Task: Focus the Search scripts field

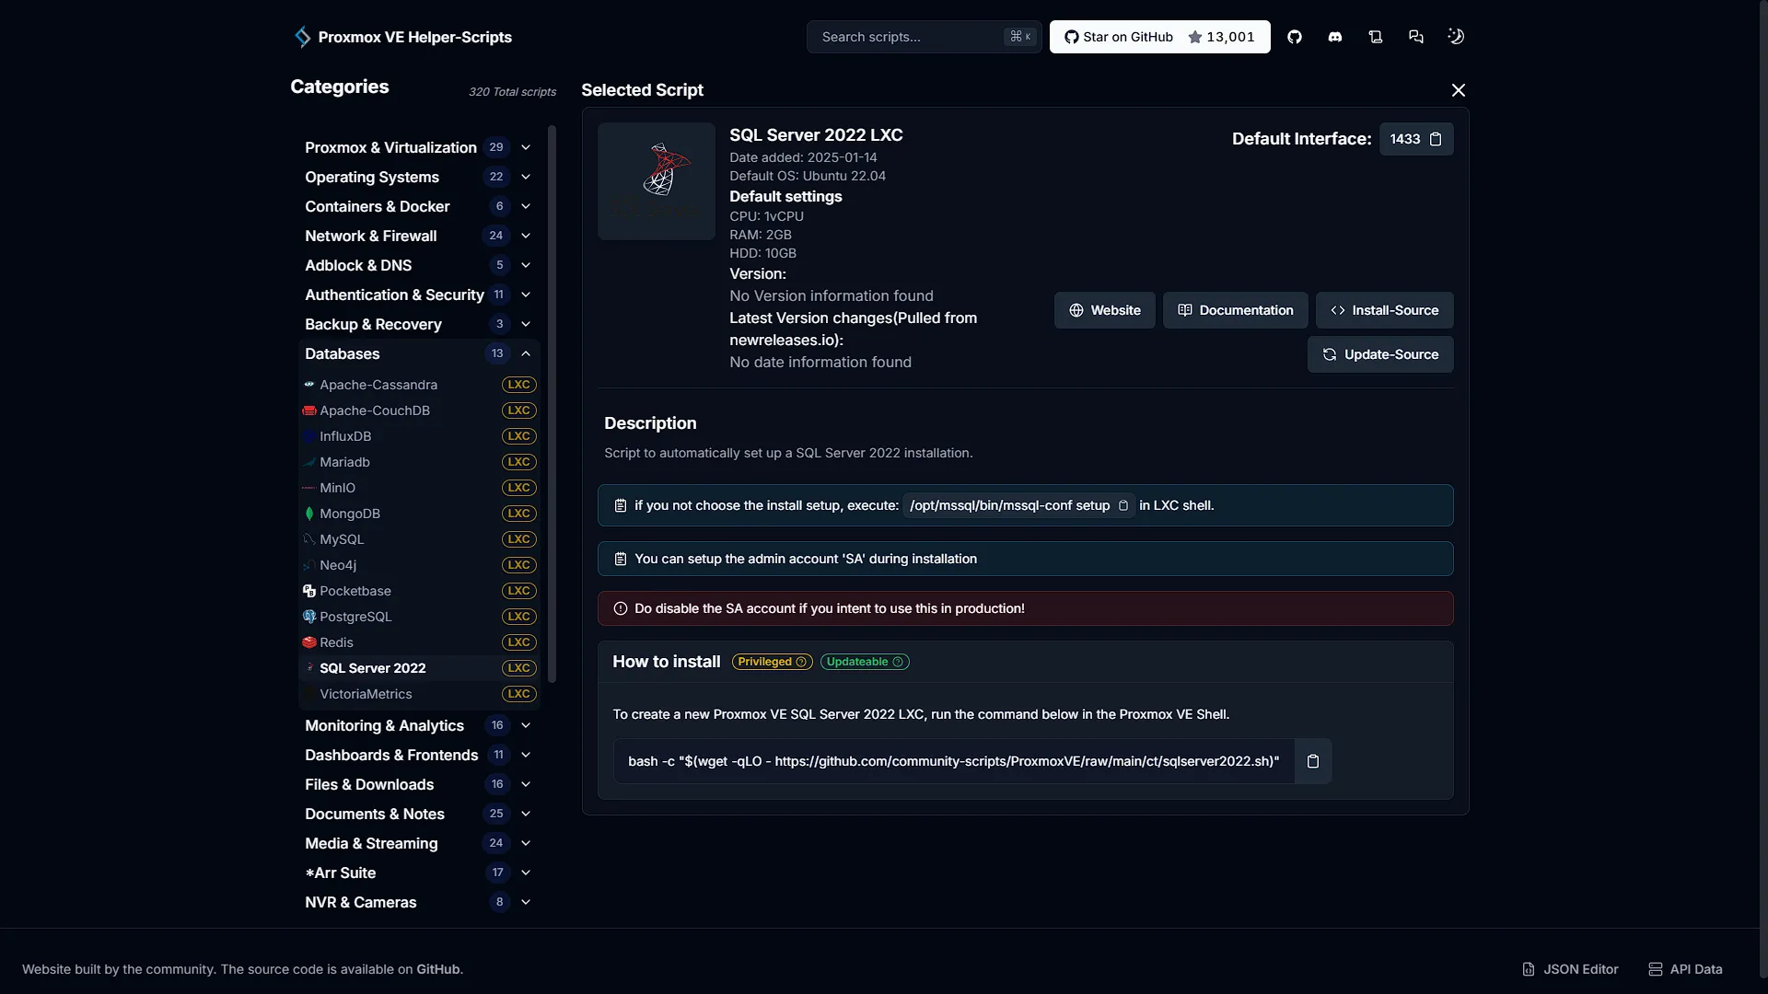Action: pyautogui.click(x=925, y=37)
